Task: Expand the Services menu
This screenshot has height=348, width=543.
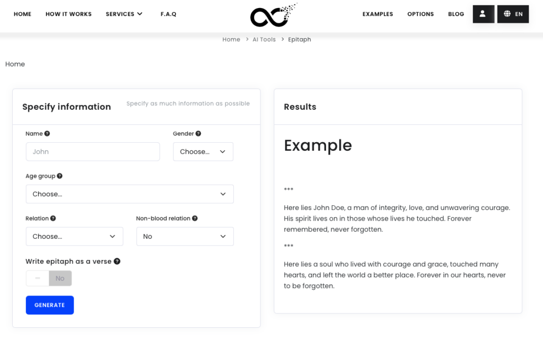Action: click(x=124, y=14)
